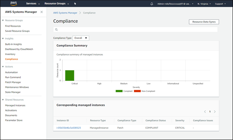Open the Compliance Type Overall dropdown

click(x=81, y=38)
